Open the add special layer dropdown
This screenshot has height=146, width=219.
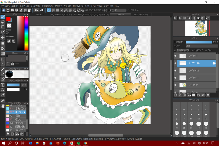pos(189,95)
